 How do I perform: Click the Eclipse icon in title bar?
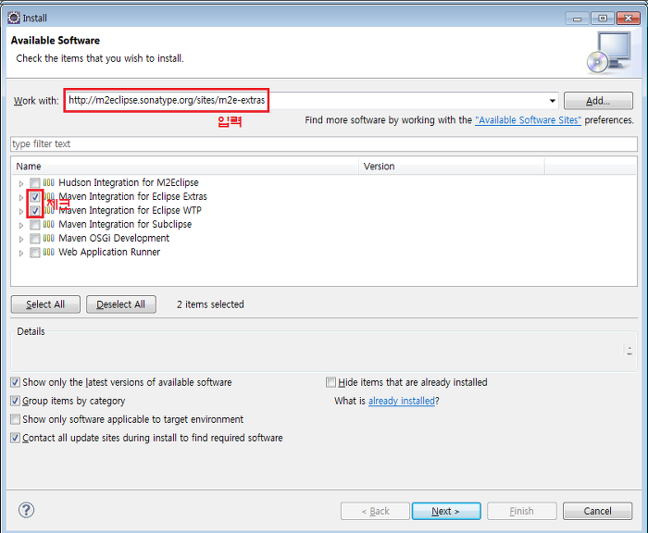[x=14, y=18]
